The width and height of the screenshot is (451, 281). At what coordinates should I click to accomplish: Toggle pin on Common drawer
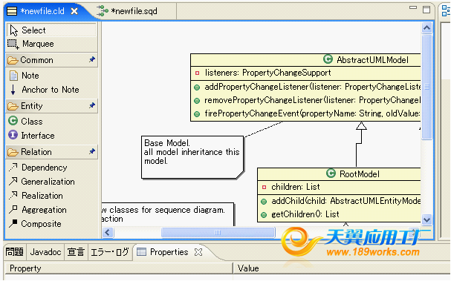[x=91, y=60]
